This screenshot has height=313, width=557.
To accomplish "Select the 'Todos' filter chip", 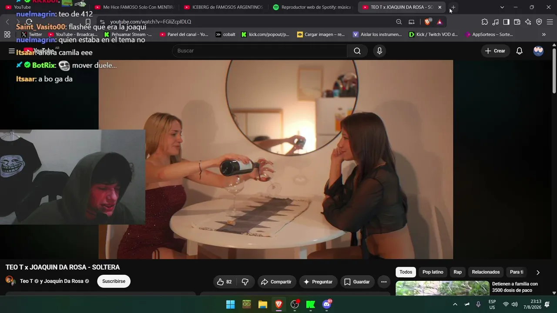I will pos(406,272).
